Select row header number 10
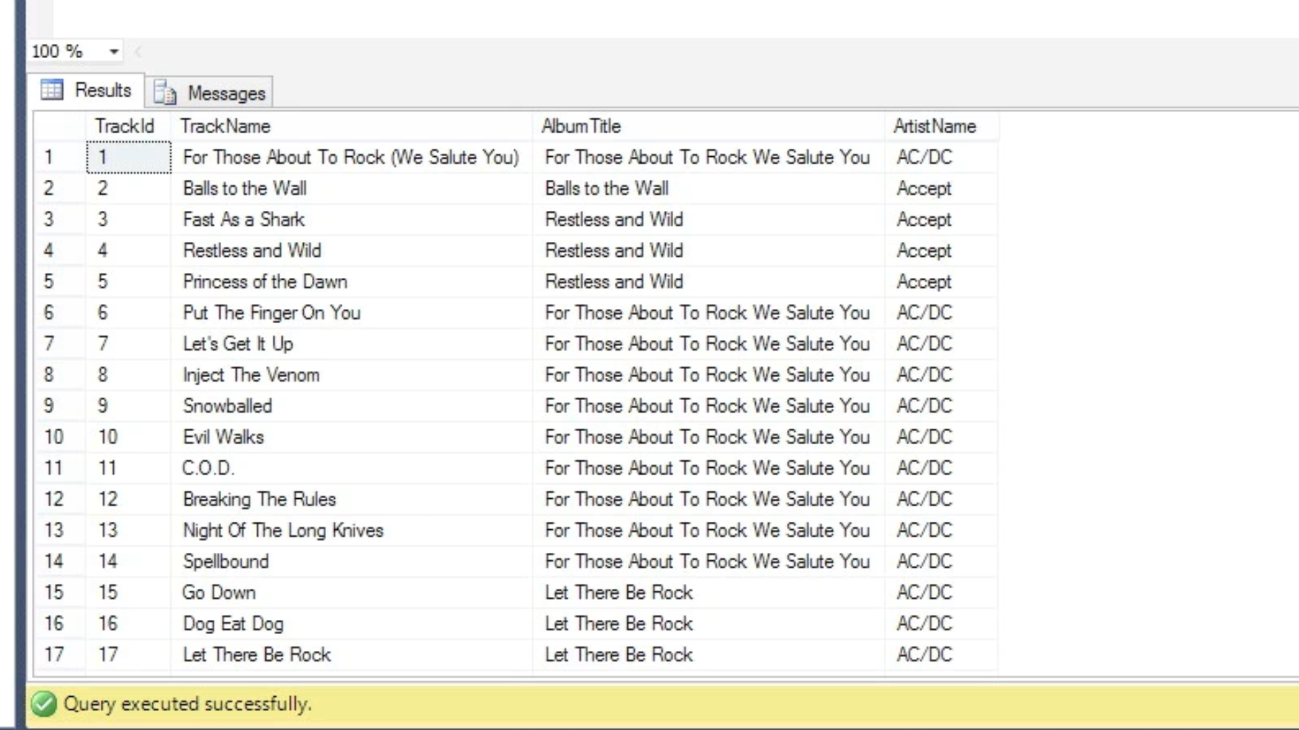This screenshot has width=1299, height=730. [x=54, y=437]
